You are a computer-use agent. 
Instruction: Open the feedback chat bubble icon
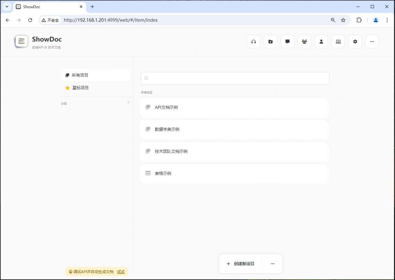click(x=287, y=41)
